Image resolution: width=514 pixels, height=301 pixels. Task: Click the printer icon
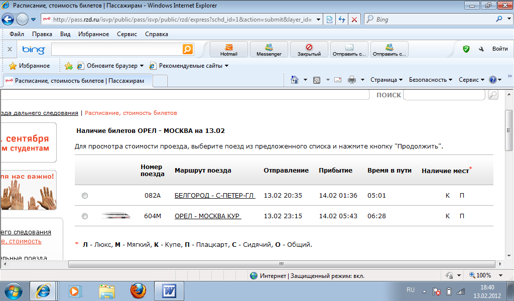pyautogui.click(x=352, y=80)
